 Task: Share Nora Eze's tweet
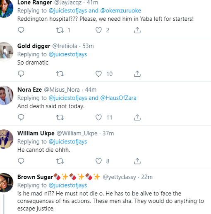pyautogui.click(x=137, y=117)
